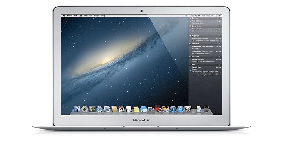Click volume speaker icon in menu bar
The width and height of the screenshot is (283, 145).
(x=196, y=16)
